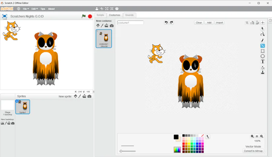
Task: Switch to the Sounds tab
Action: tap(129, 15)
